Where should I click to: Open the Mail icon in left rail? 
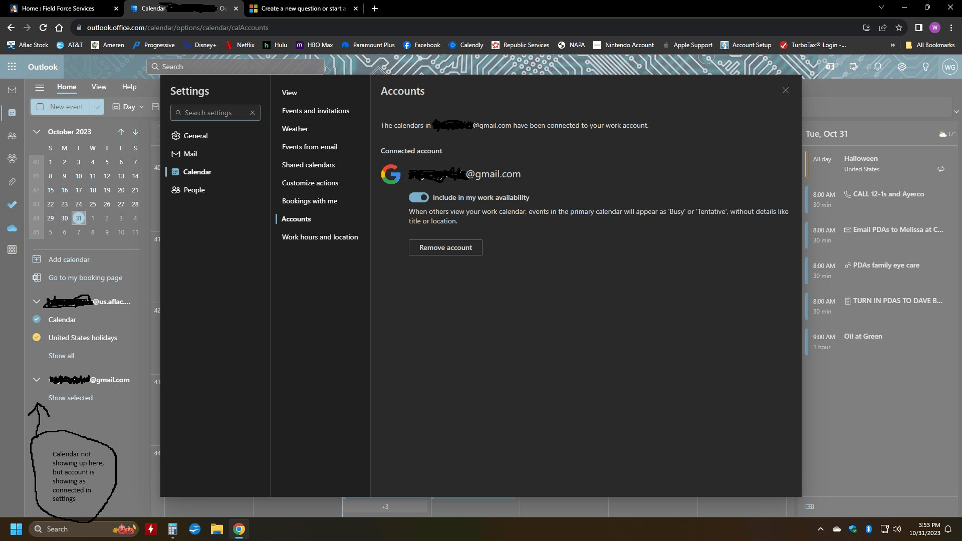point(12,90)
